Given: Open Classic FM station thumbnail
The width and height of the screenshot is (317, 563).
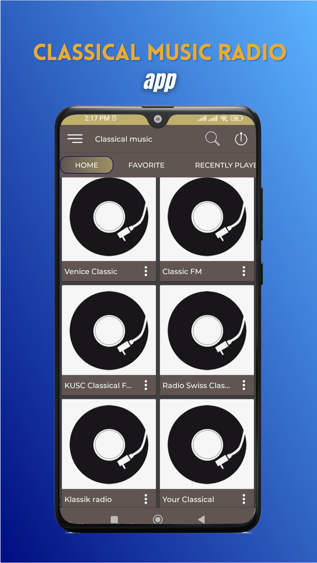Looking at the screenshot, I should coord(207,219).
